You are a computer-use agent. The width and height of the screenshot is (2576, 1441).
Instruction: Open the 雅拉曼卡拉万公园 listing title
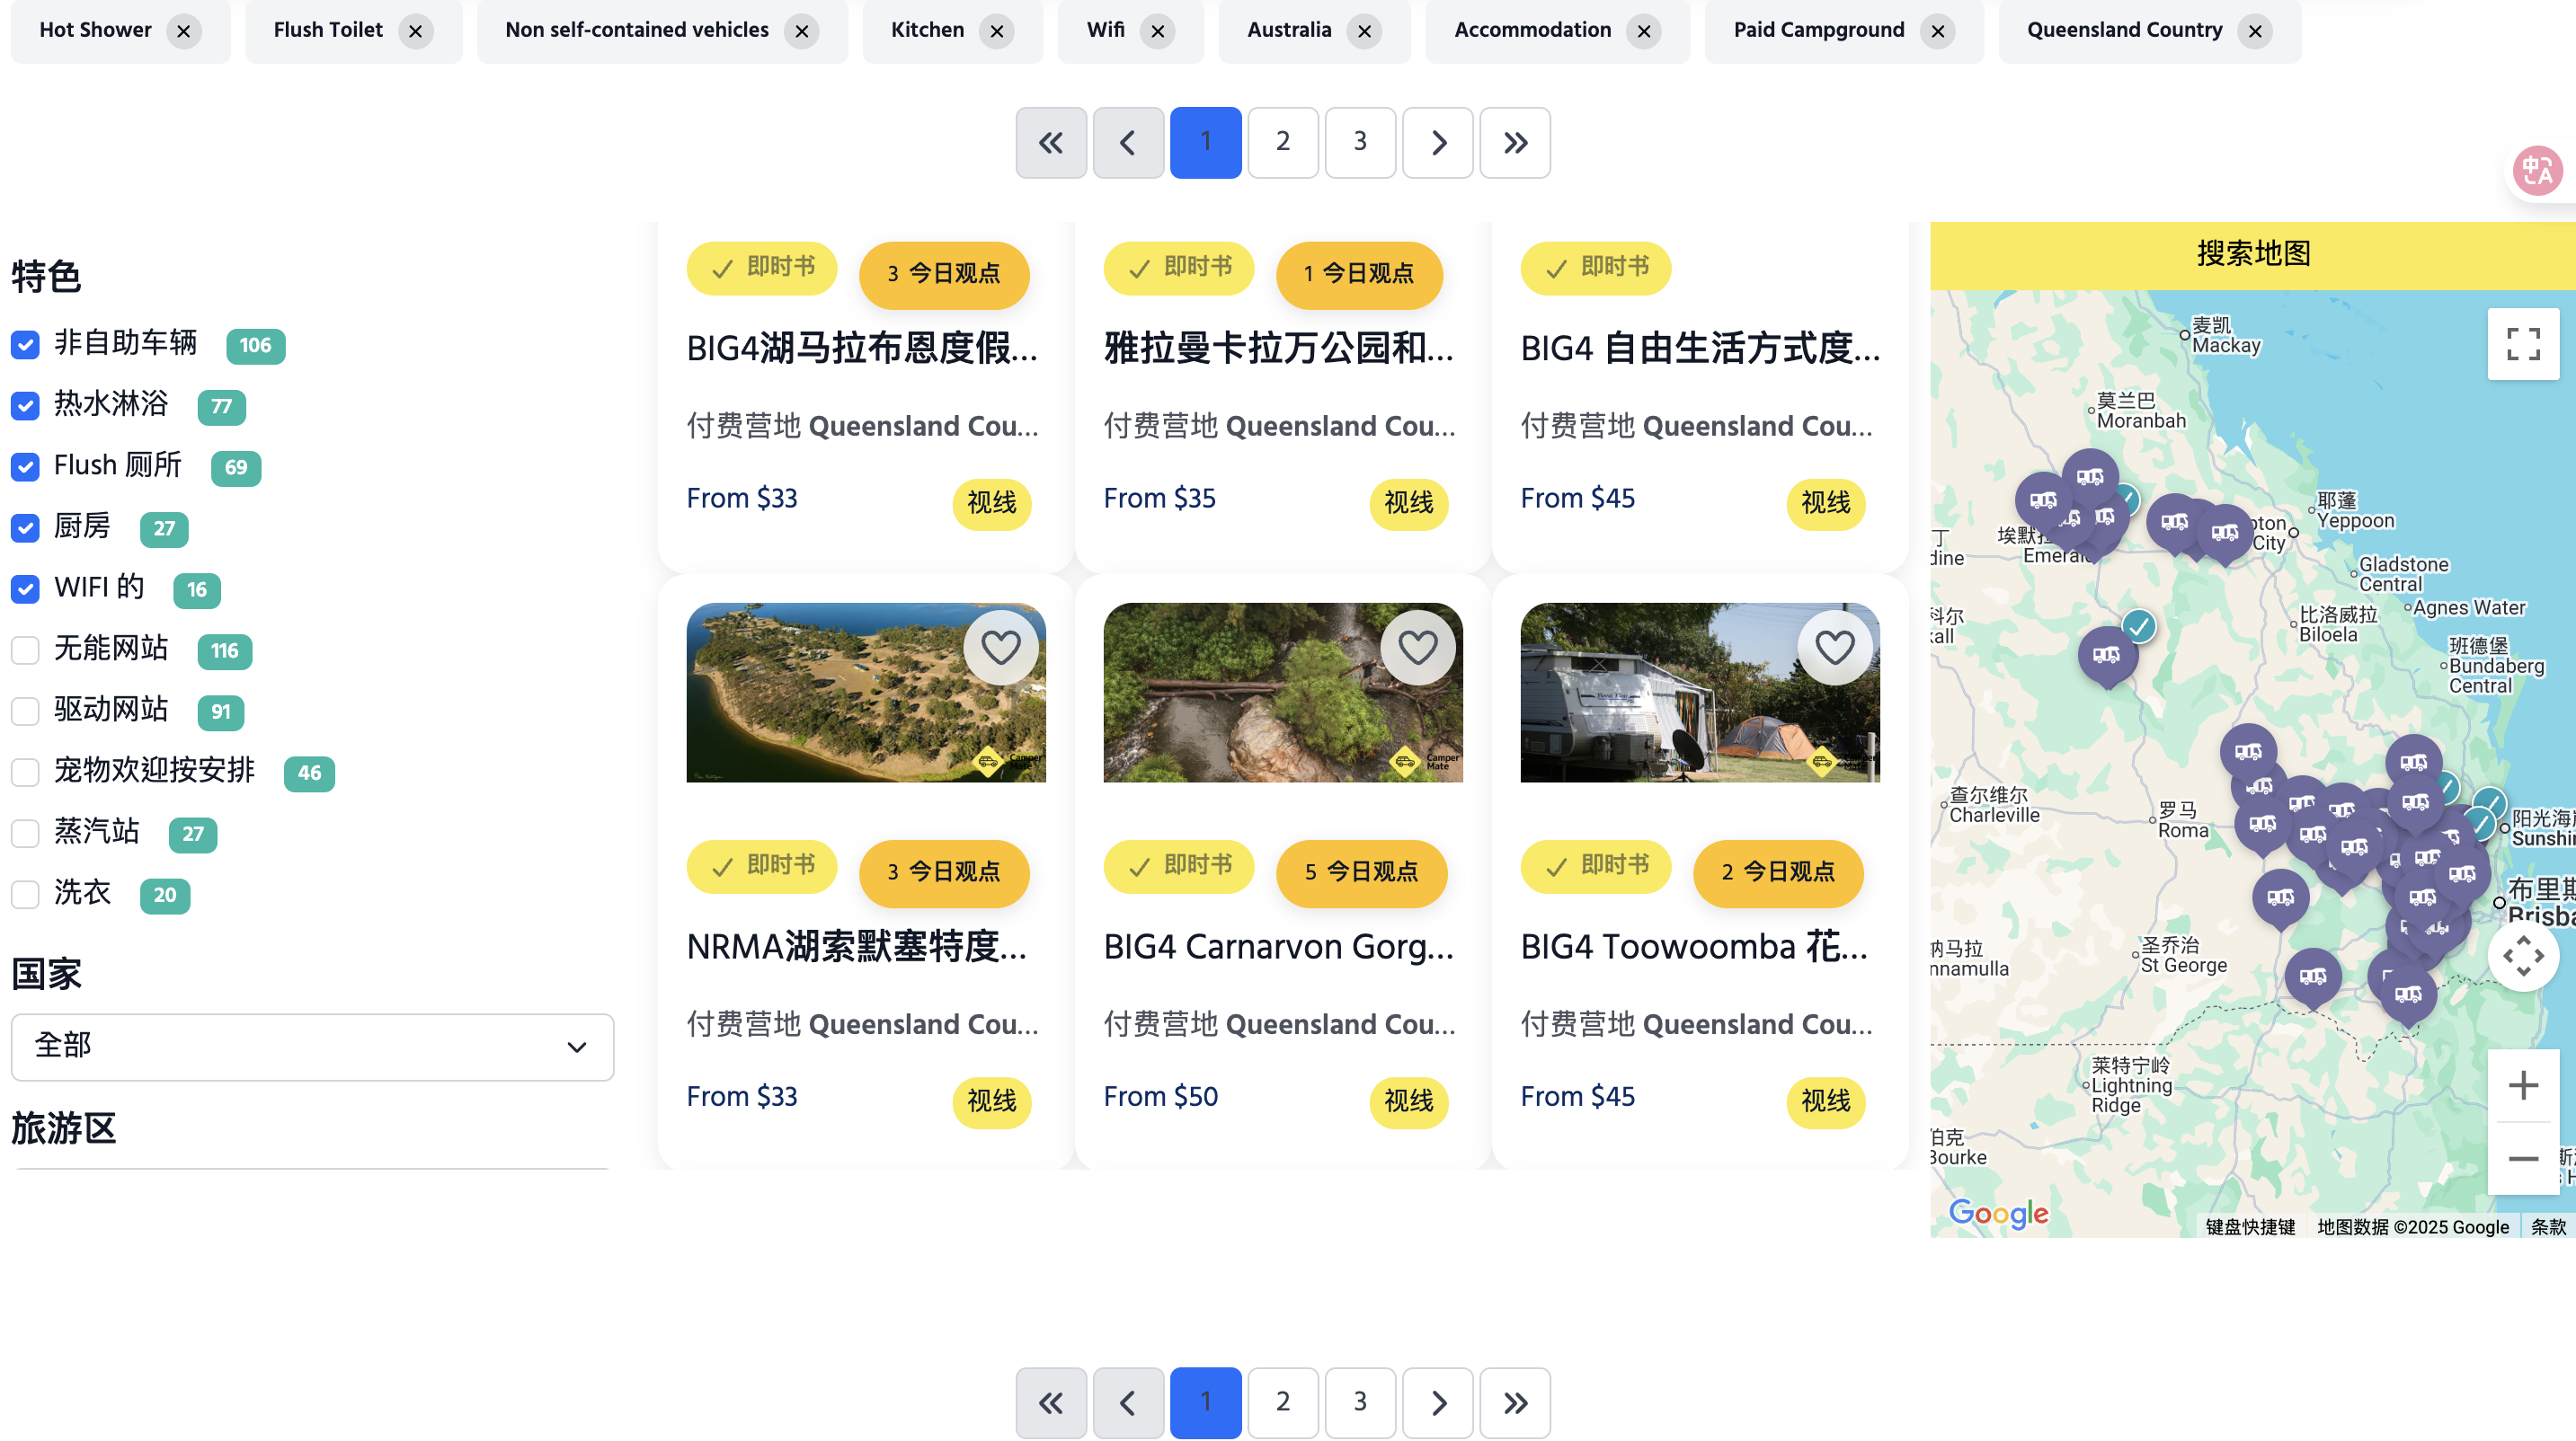pos(1279,348)
